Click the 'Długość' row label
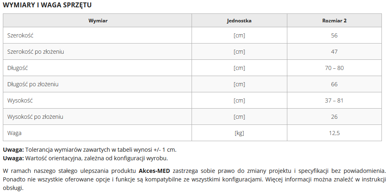Screen dimensions: 388x192 [18, 68]
